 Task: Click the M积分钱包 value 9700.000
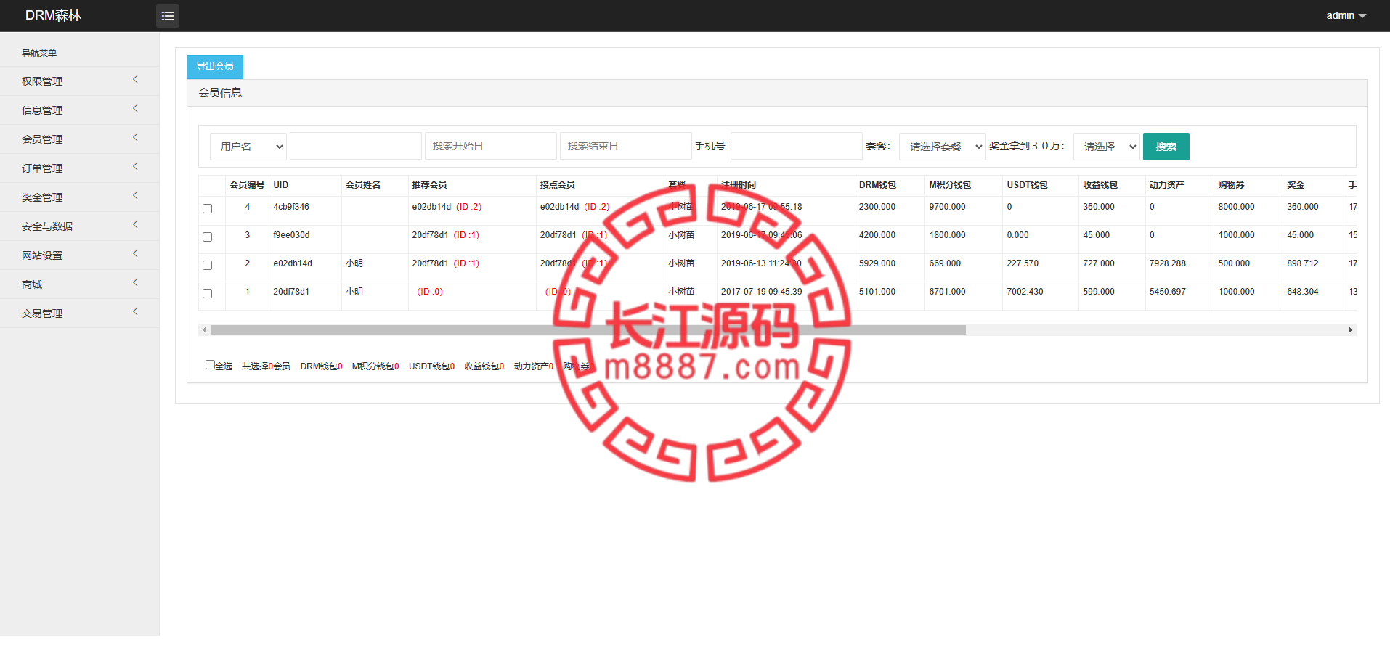pos(947,207)
